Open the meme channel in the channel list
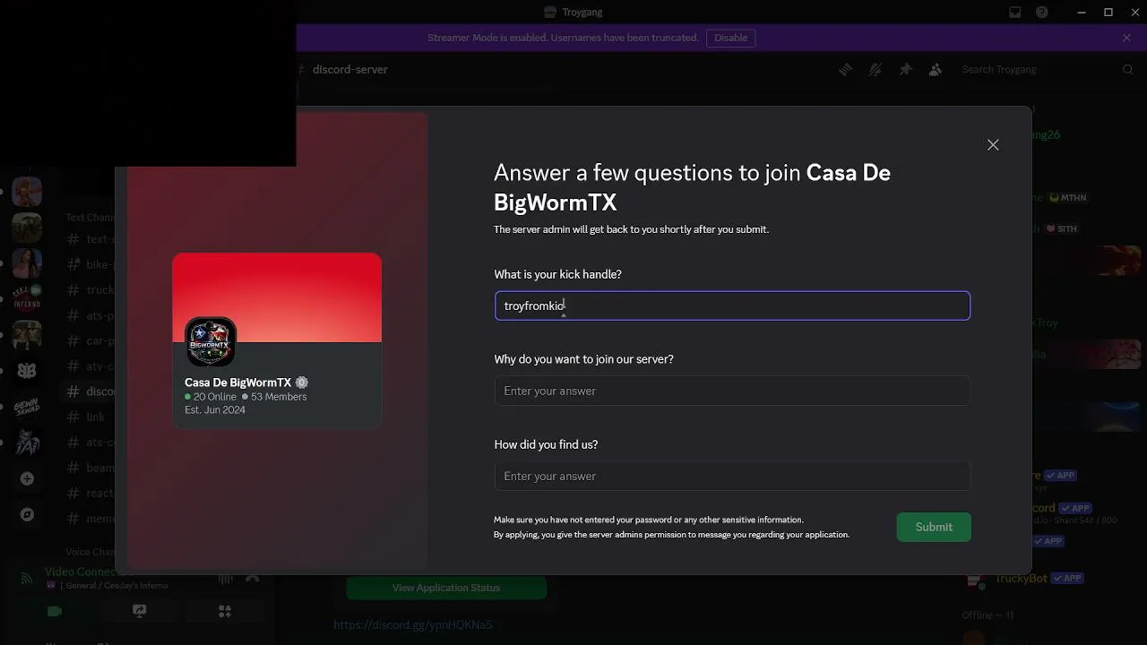Image resolution: width=1147 pixels, height=645 pixels. [x=90, y=518]
